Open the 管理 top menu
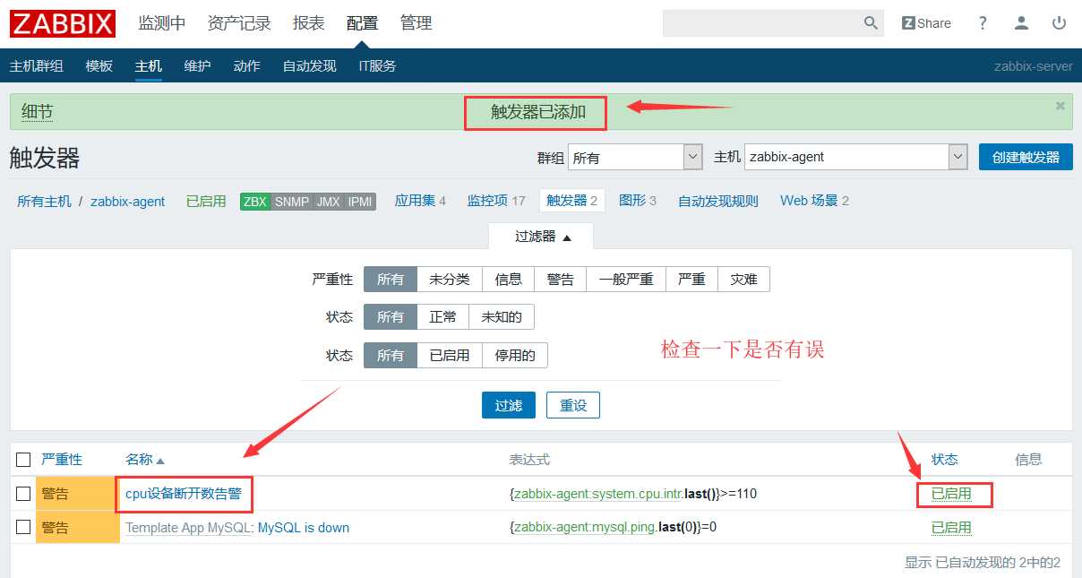The width and height of the screenshot is (1082, 578). (x=416, y=23)
